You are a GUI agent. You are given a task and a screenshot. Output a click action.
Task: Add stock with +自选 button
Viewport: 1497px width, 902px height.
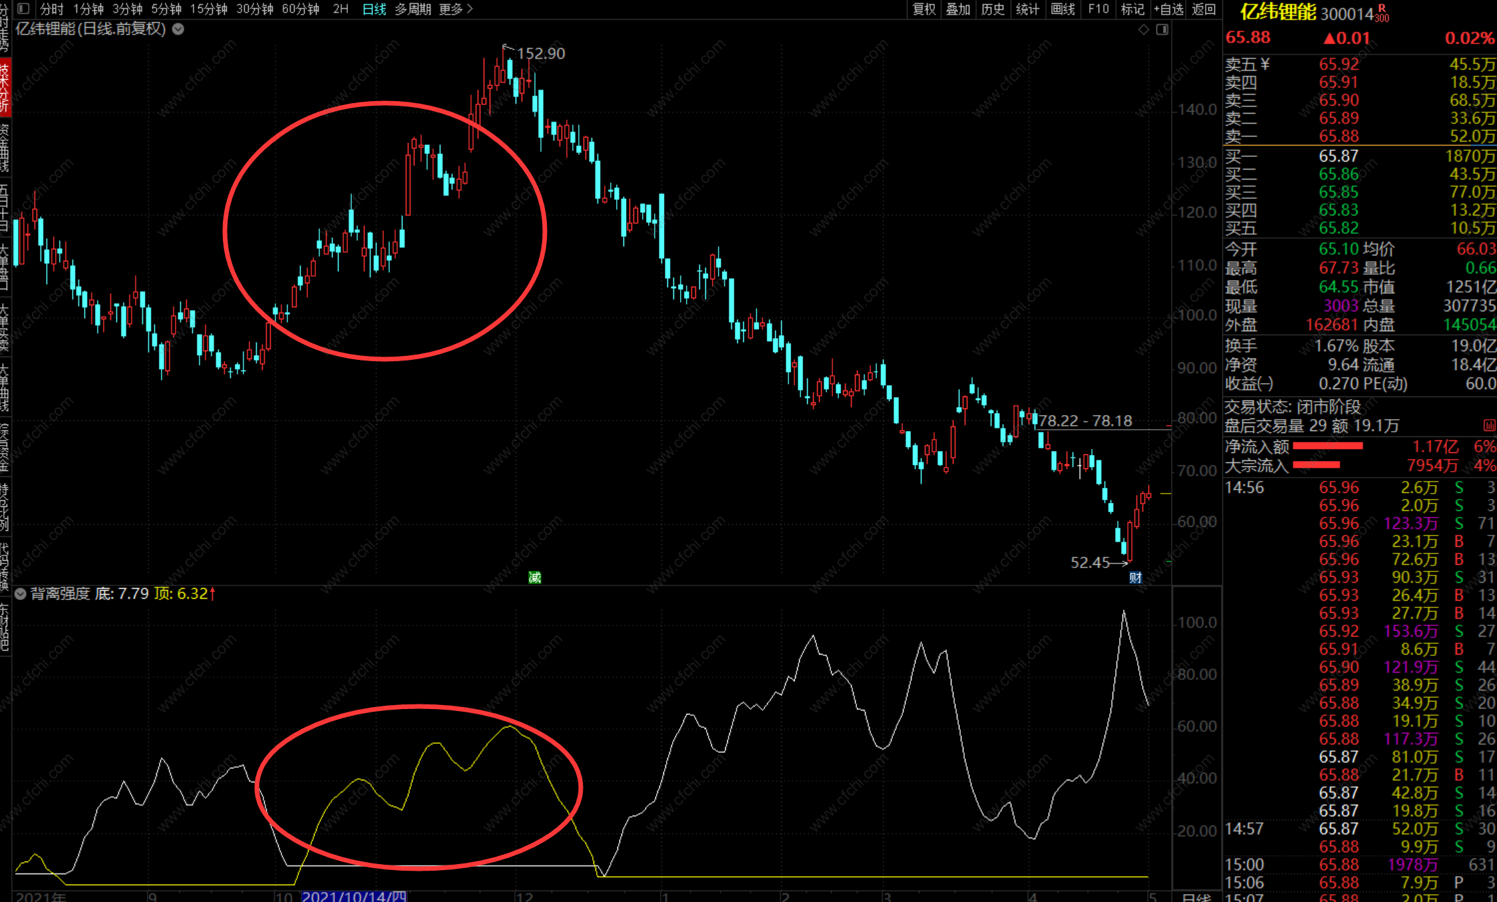[x=1169, y=9]
